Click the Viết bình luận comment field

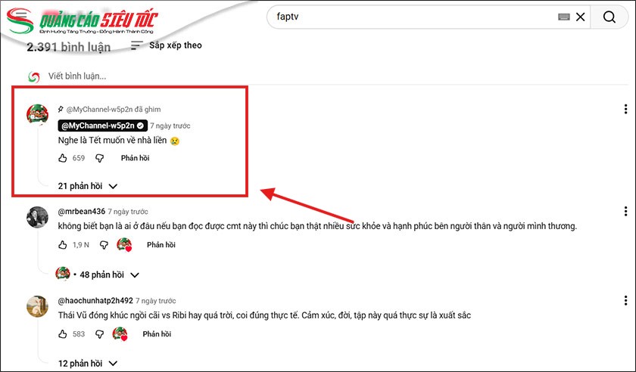[x=77, y=76]
